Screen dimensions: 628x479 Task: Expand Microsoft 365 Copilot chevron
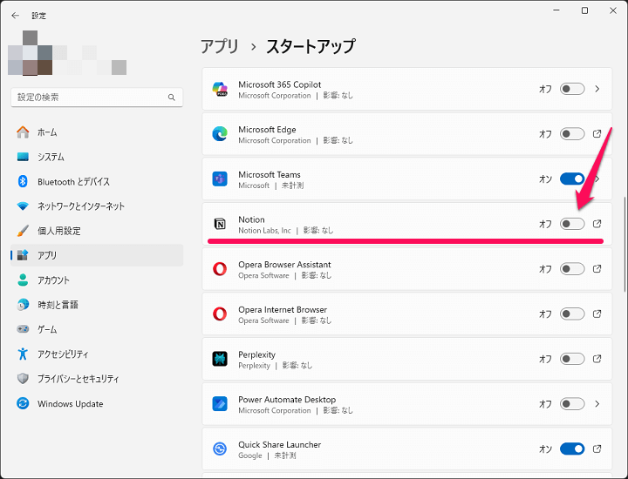[597, 89]
